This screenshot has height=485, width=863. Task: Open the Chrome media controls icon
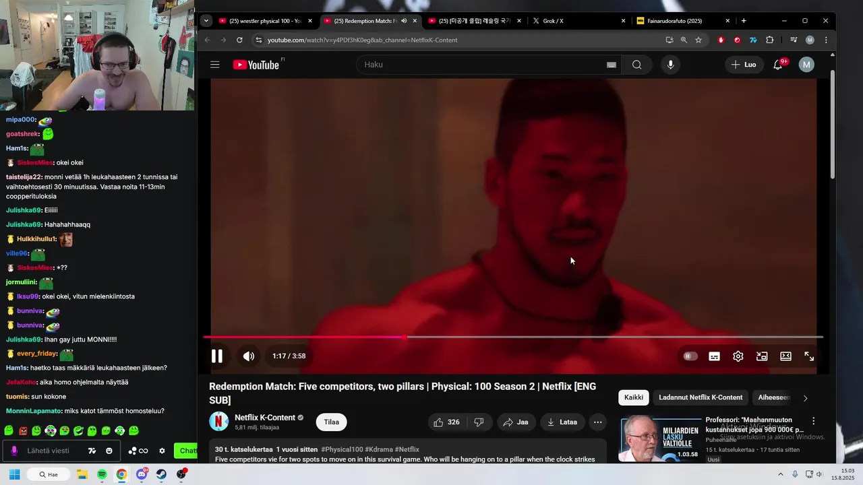(x=794, y=40)
